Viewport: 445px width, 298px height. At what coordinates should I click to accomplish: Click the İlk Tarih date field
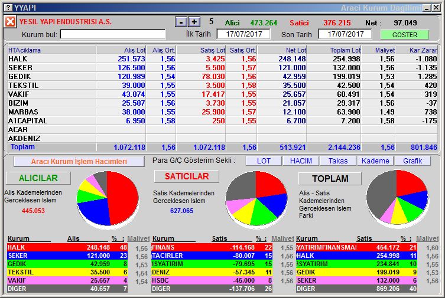click(243, 34)
